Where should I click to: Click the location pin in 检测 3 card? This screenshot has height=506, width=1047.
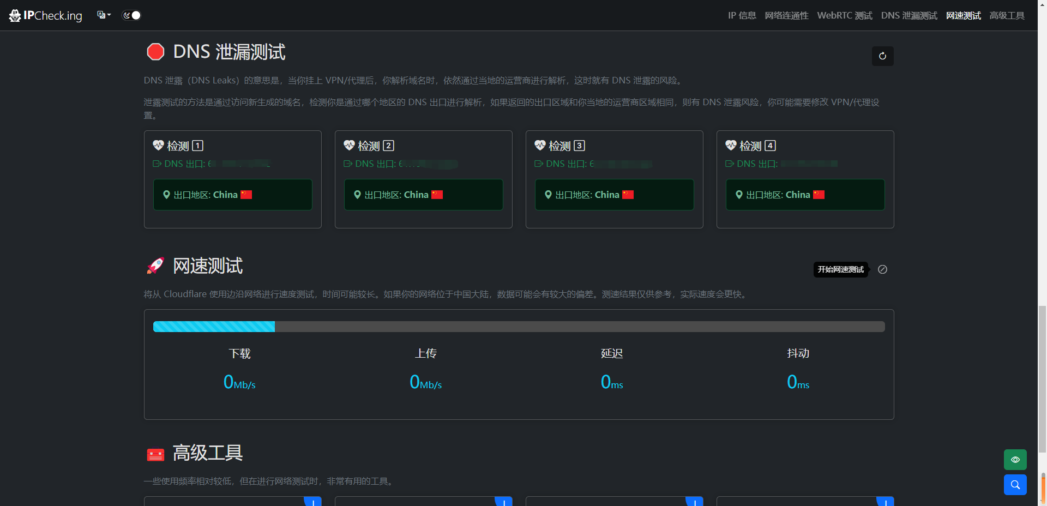coord(548,195)
